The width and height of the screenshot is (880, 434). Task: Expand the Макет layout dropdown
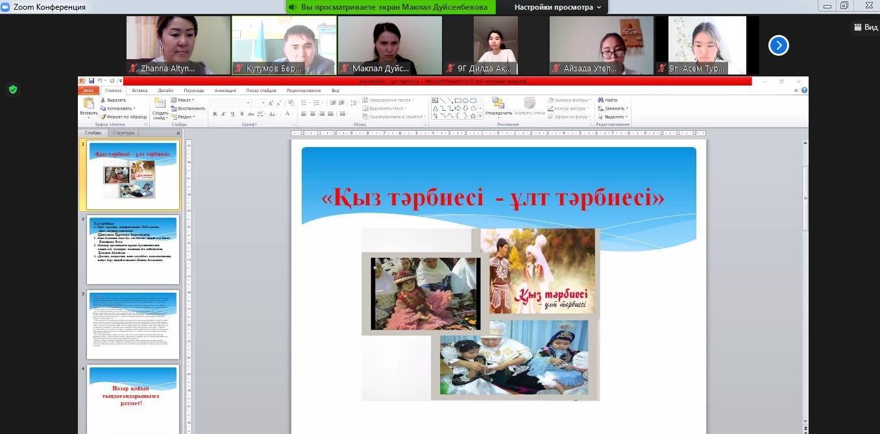click(x=183, y=100)
